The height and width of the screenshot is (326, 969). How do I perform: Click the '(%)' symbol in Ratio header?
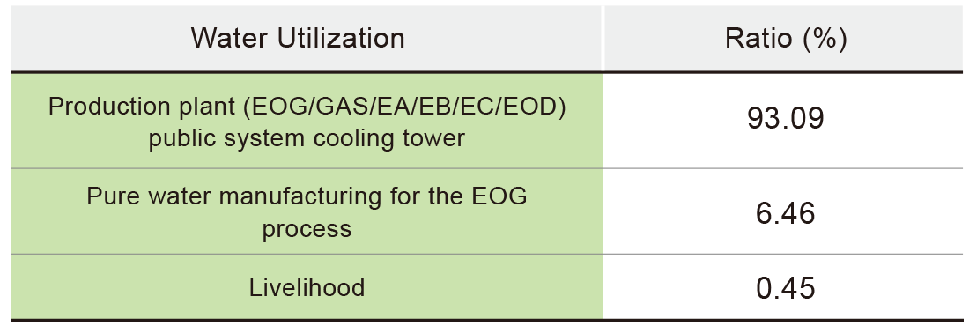tap(825, 39)
